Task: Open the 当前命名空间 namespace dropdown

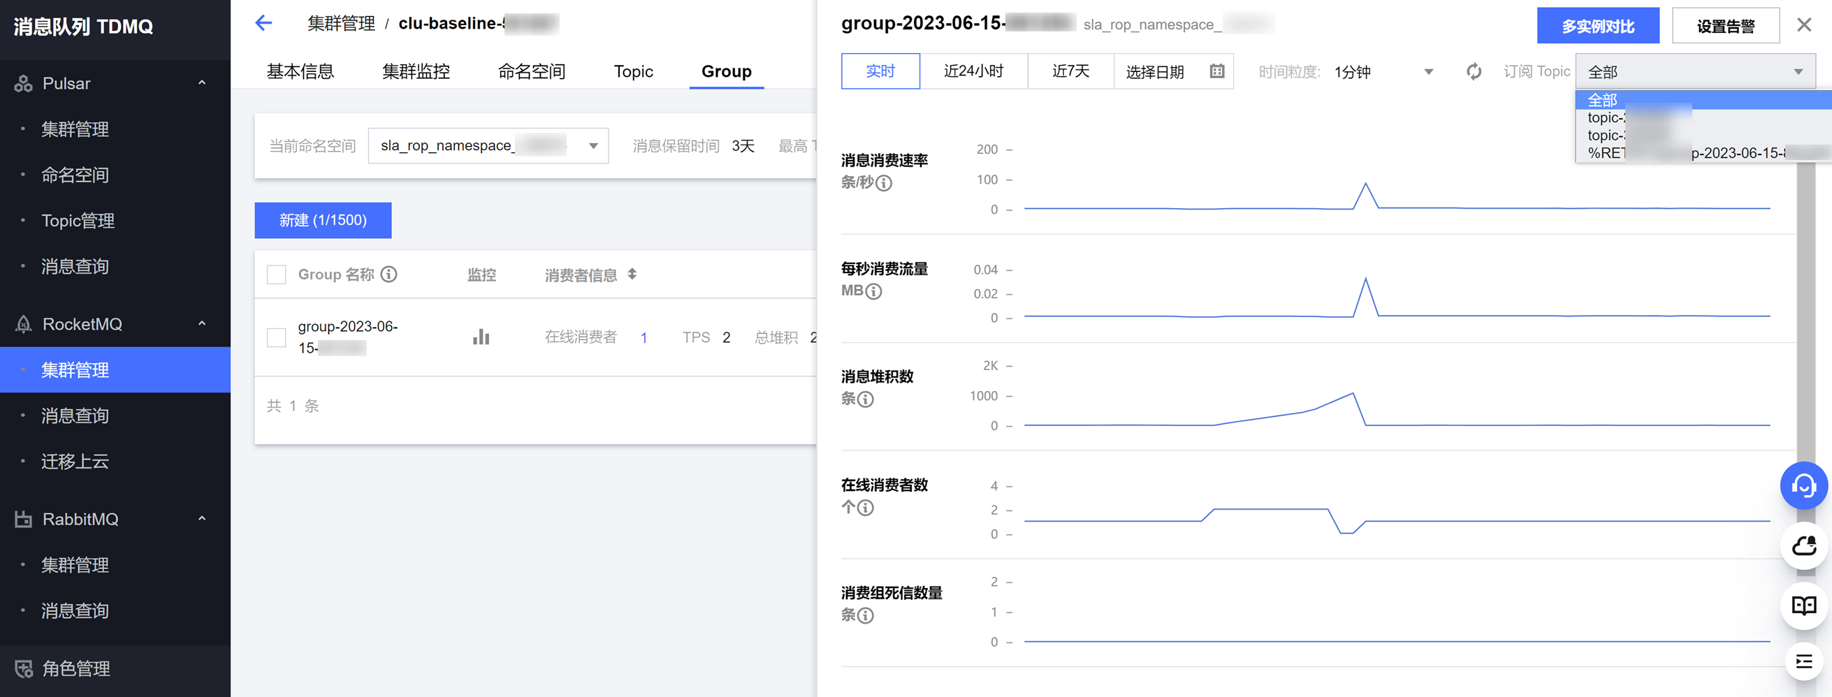Action: (x=488, y=146)
